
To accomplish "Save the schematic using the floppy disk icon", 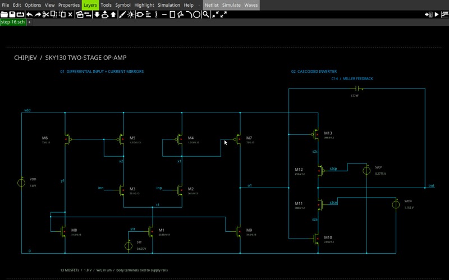I will pos(12,15).
